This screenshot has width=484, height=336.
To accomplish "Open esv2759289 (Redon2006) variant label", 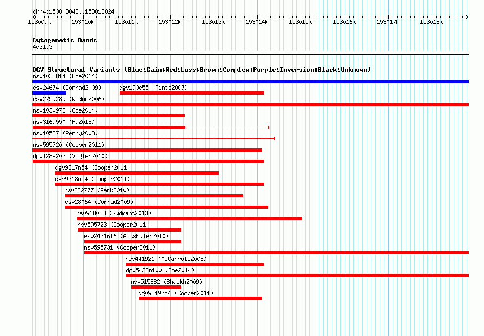I will coord(69,99).
